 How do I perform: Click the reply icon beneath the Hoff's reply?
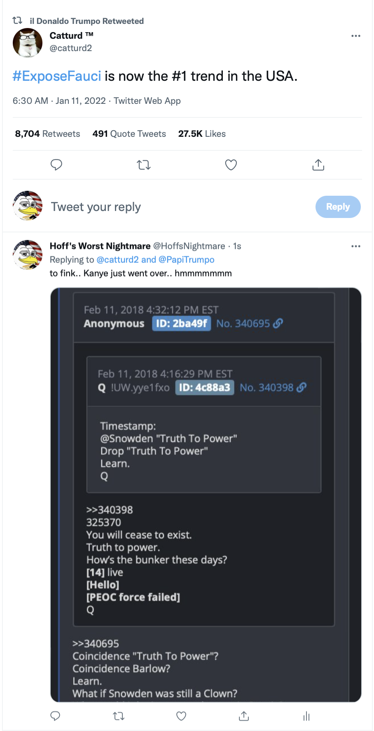click(55, 716)
